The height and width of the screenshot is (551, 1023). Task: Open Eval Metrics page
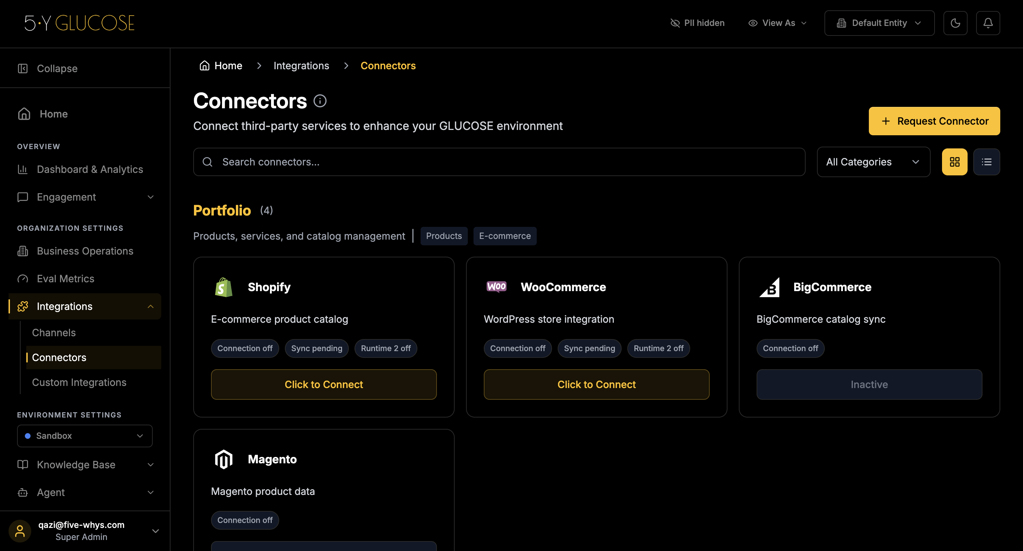[85, 279]
